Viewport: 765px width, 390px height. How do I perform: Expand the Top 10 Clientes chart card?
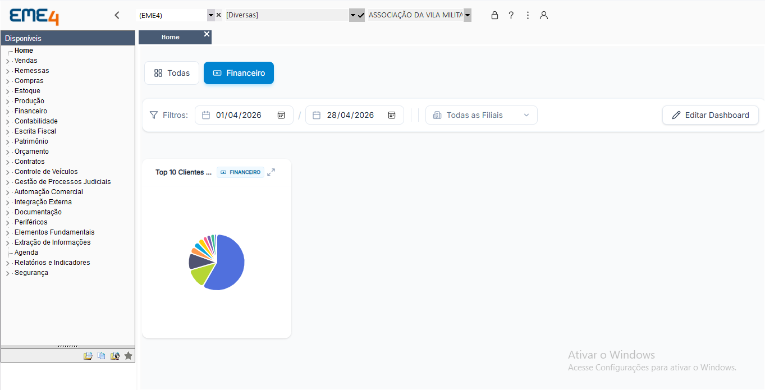[271, 172]
